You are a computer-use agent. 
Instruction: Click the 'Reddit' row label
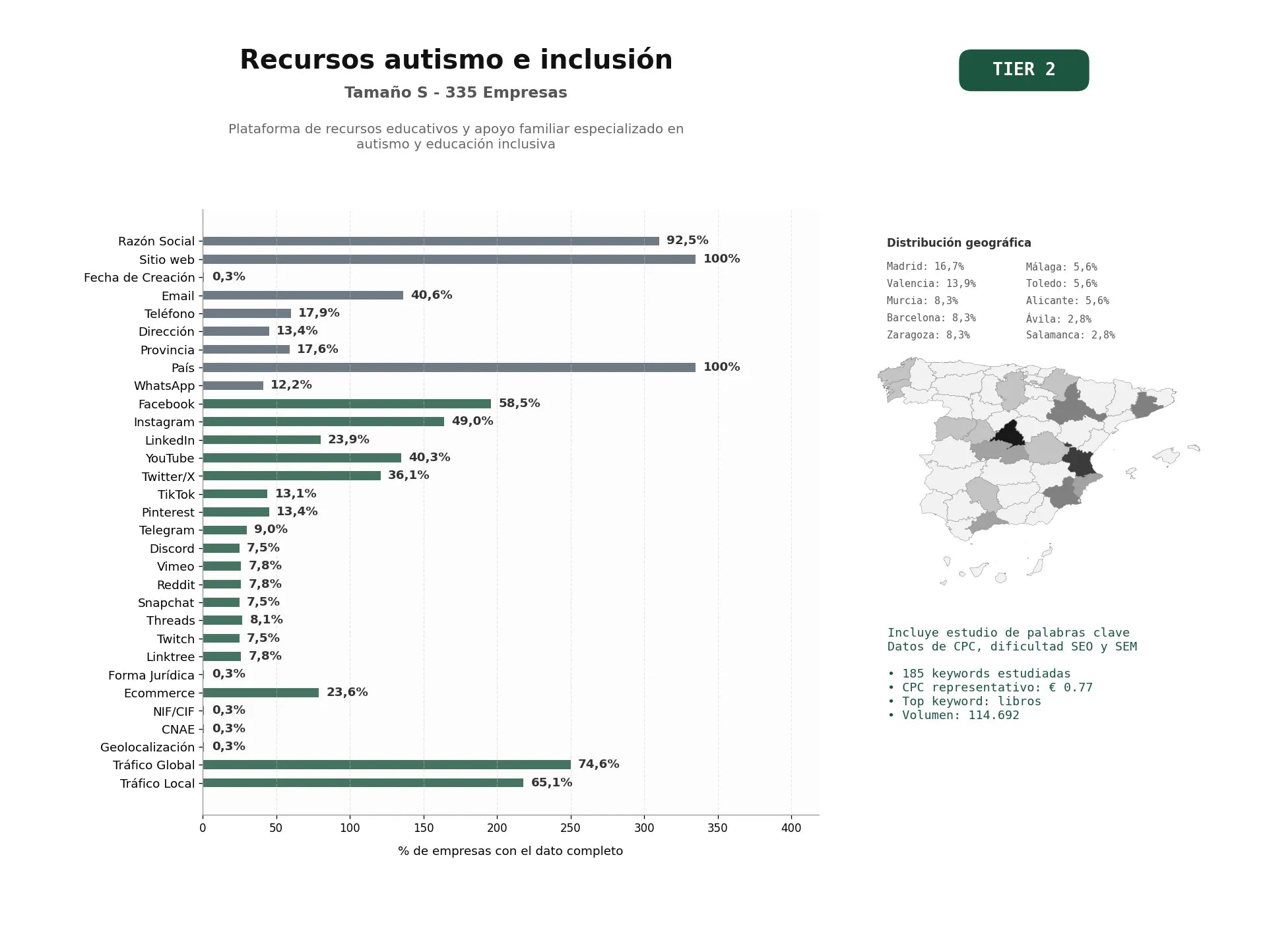(176, 585)
